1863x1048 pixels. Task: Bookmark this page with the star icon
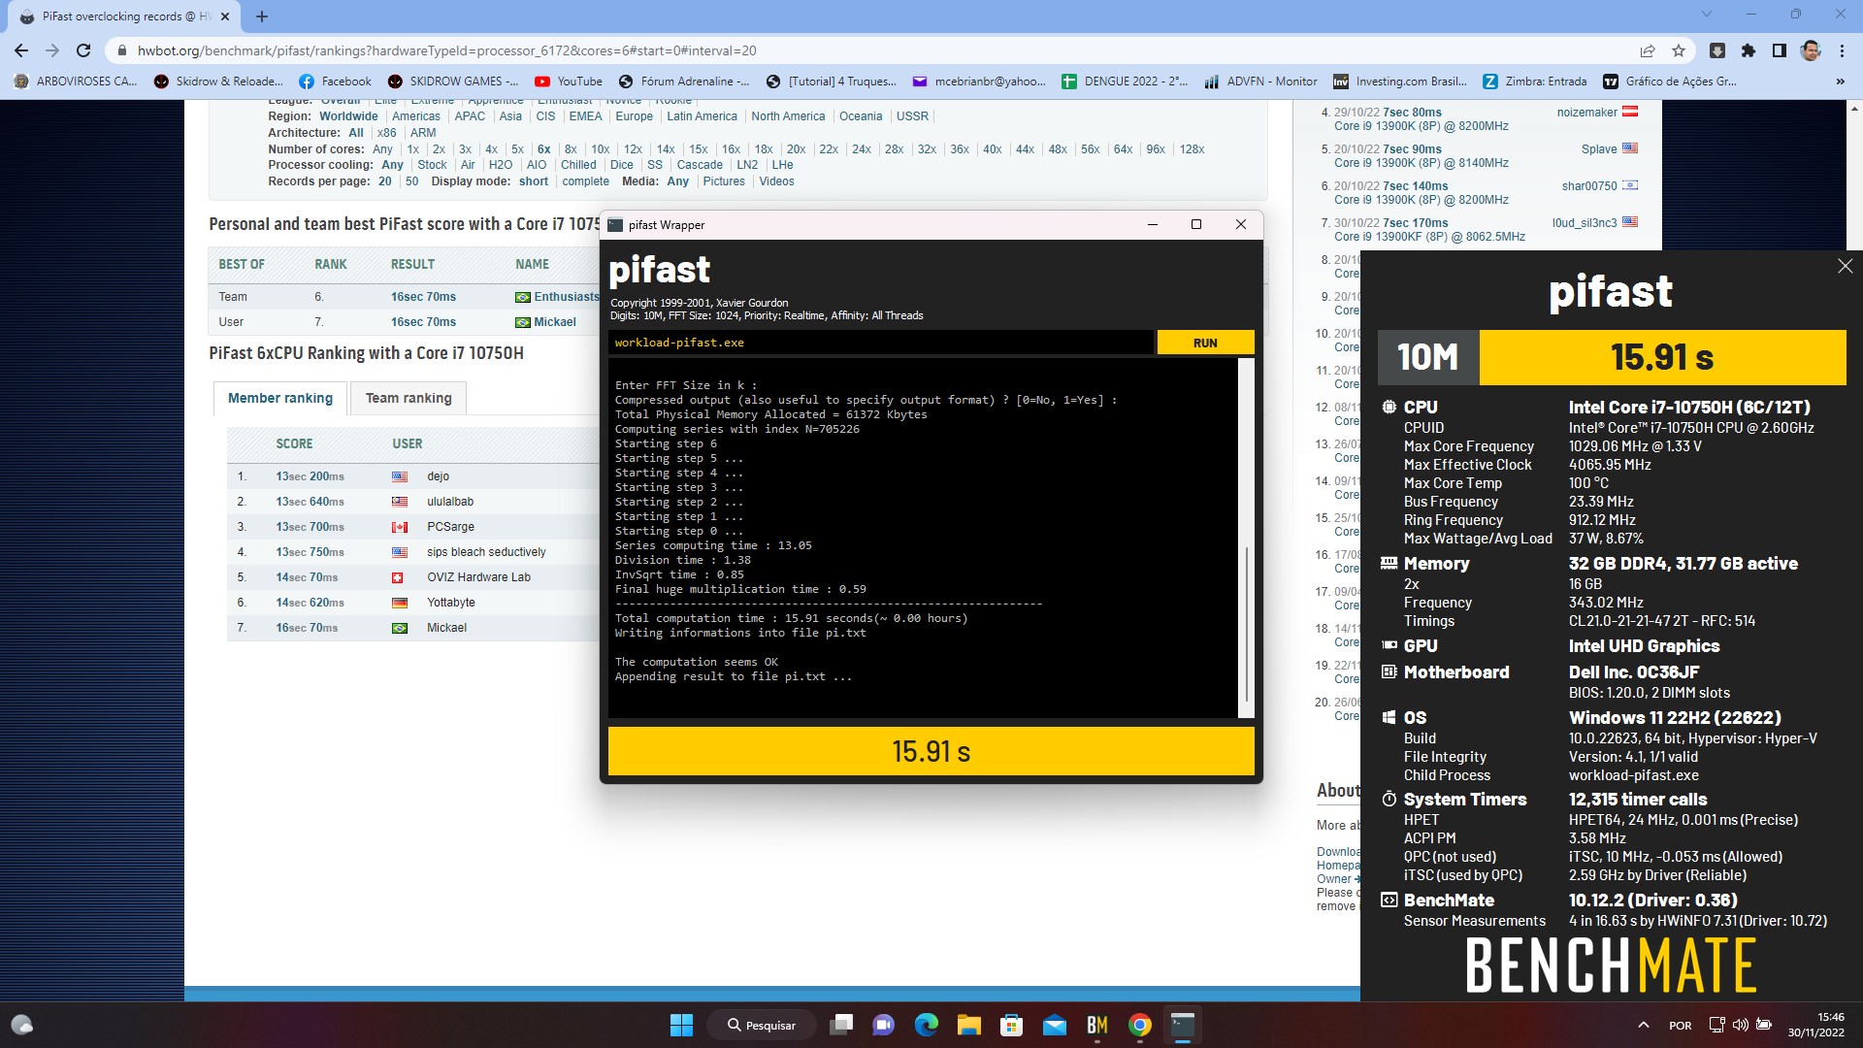(x=1679, y=50)
